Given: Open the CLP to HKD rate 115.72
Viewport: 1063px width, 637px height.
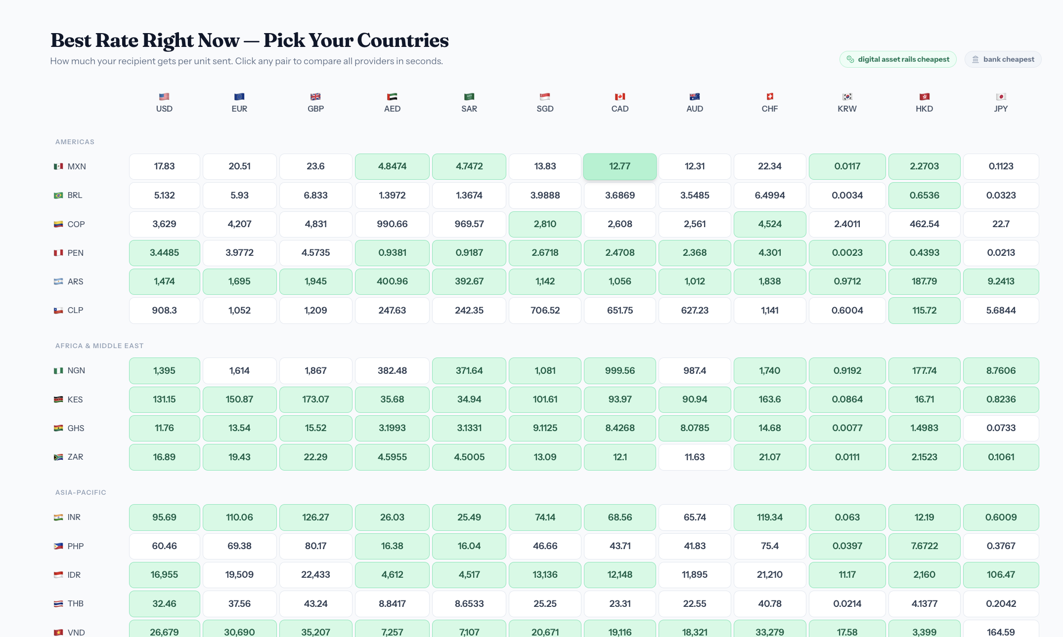Looking at the screenshot, I should (x=924, y=311).
